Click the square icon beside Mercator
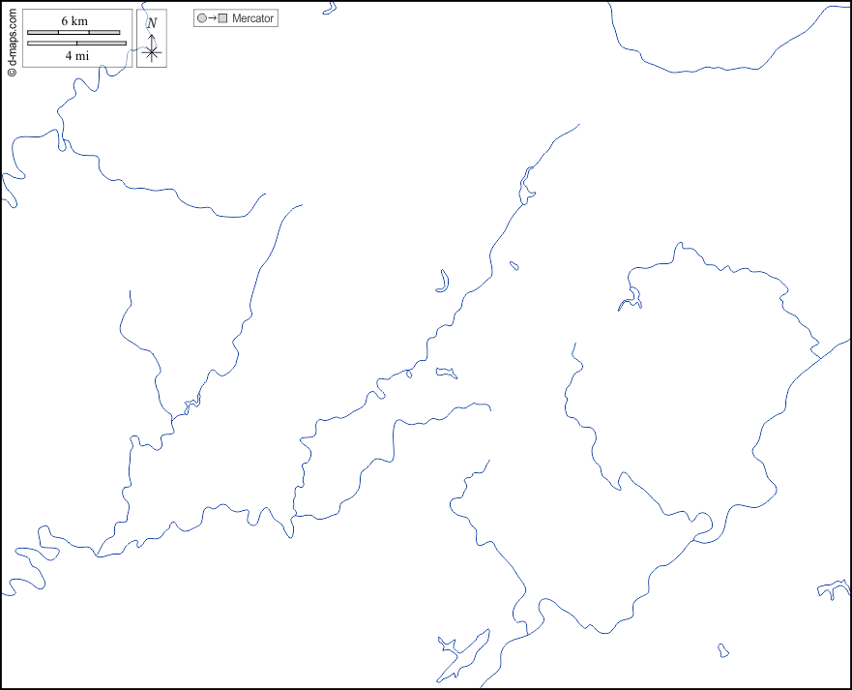Image resolution: width=852 pixels, height=690 pixels. pyautogui.click(x=223, y=18)
